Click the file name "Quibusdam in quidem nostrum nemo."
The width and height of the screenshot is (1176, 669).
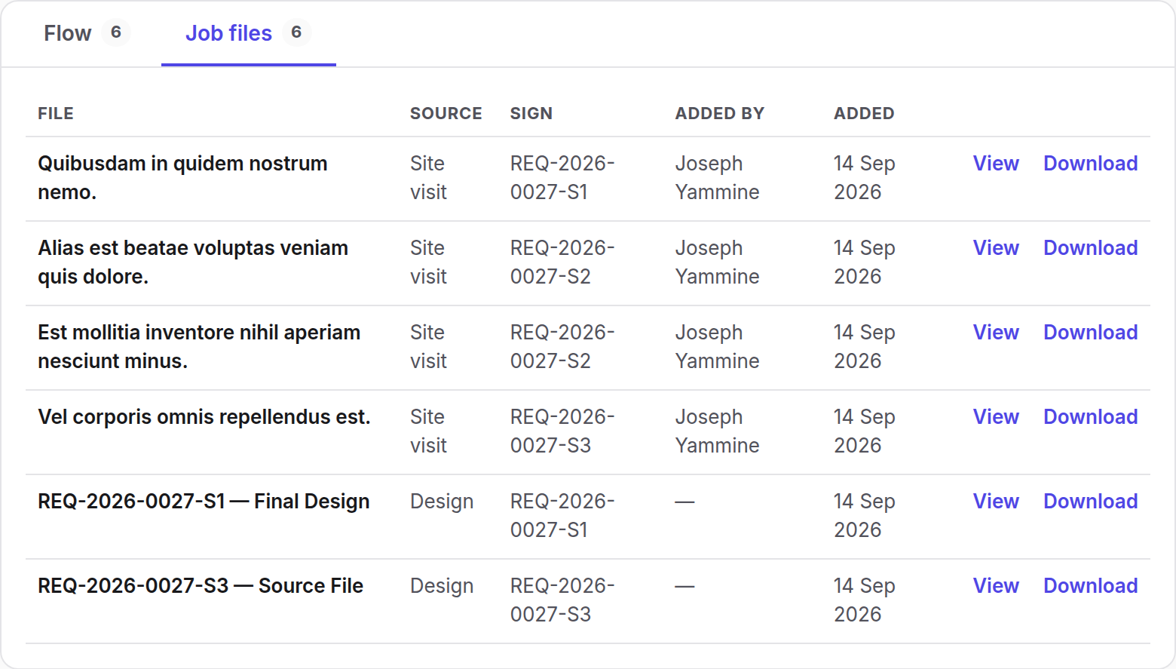coord(182,178)
